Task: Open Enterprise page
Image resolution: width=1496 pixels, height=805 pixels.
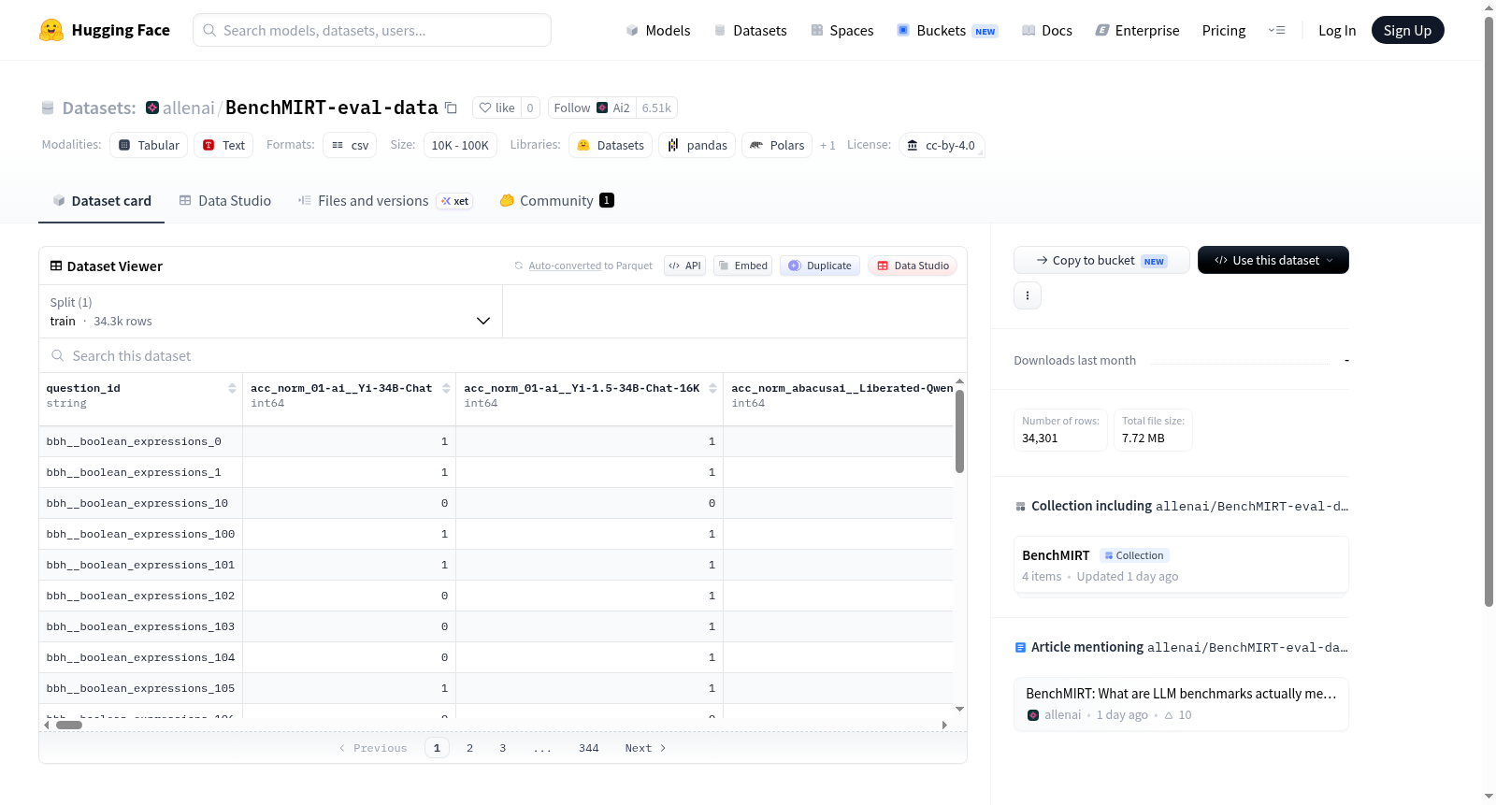Action: [x=1137, y=30]
